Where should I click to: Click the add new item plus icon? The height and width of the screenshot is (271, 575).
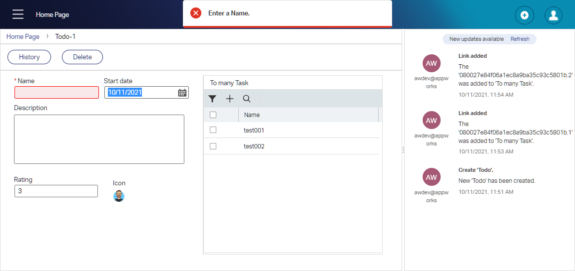pos(524,15)
